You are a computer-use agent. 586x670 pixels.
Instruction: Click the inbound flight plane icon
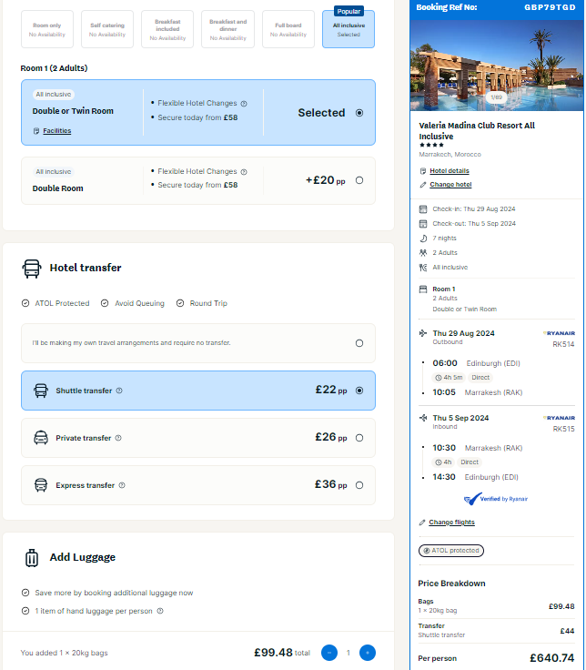(x=423, y=418)
